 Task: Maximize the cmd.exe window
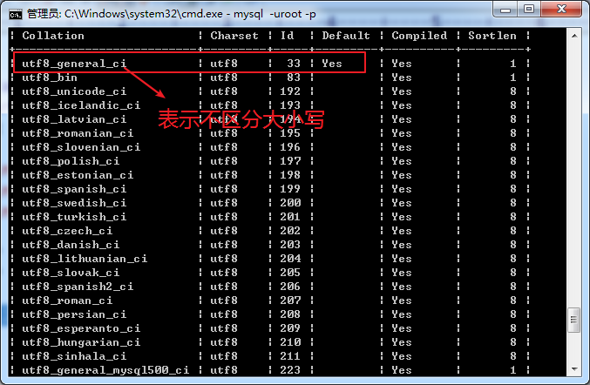(529, 9)
